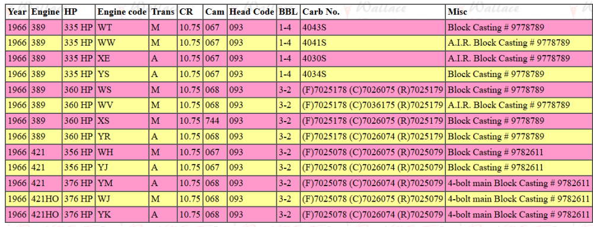
Task: Select engine code cell "YR"
Action: 122,137
